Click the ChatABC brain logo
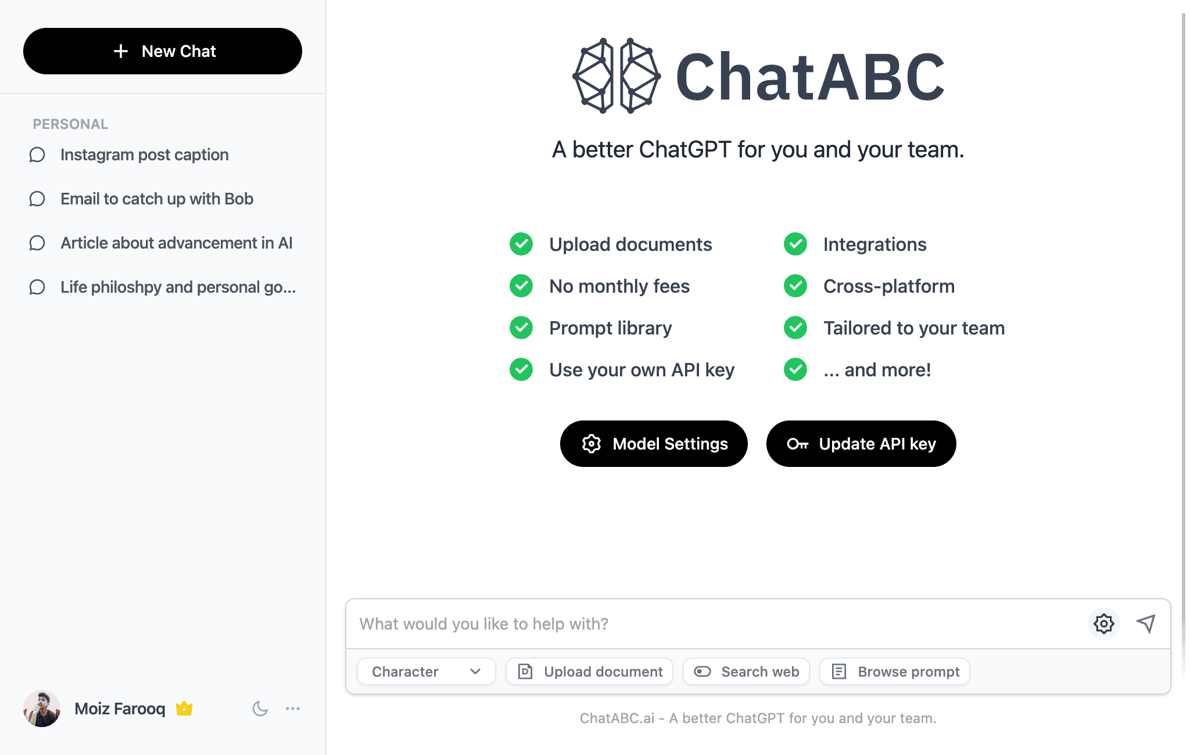The width and height of the screenshot is (1190, 755). [x=616, y=76]
